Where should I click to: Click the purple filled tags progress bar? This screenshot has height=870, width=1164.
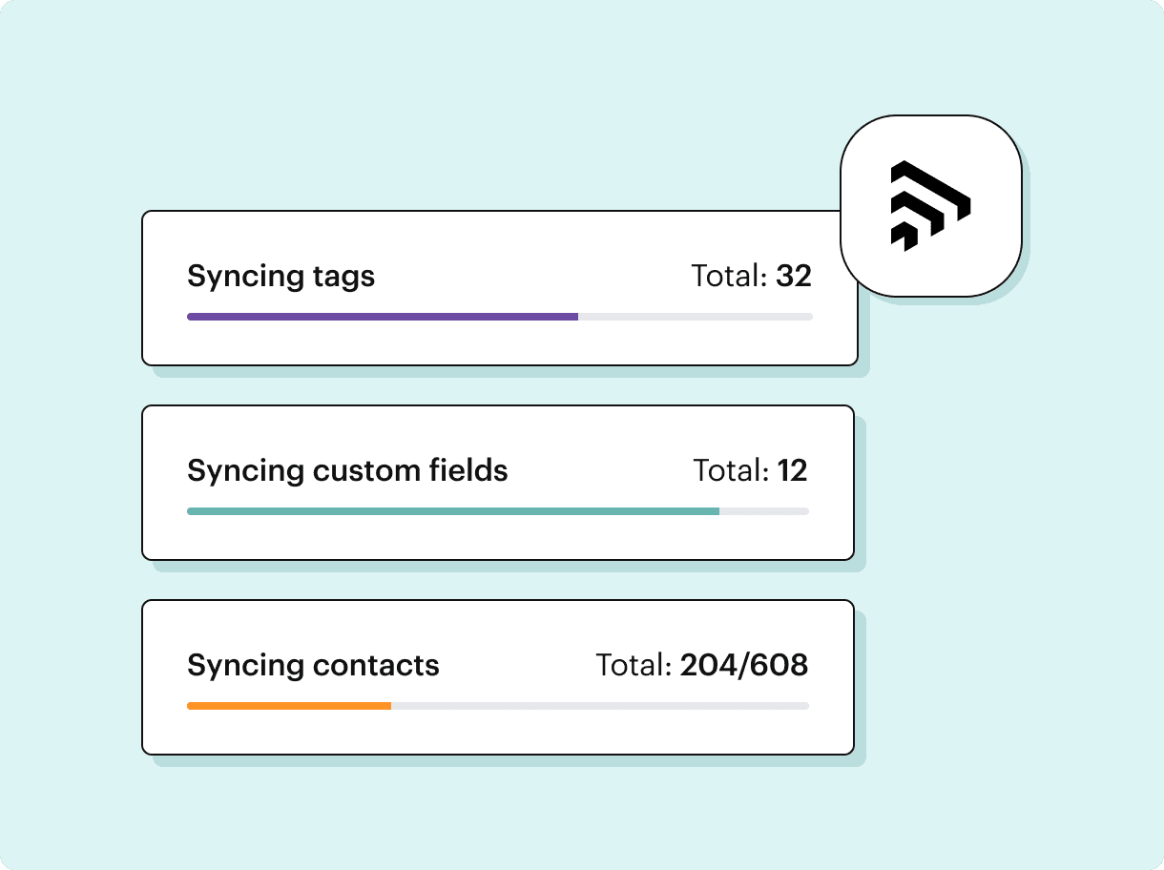(382, 317)
